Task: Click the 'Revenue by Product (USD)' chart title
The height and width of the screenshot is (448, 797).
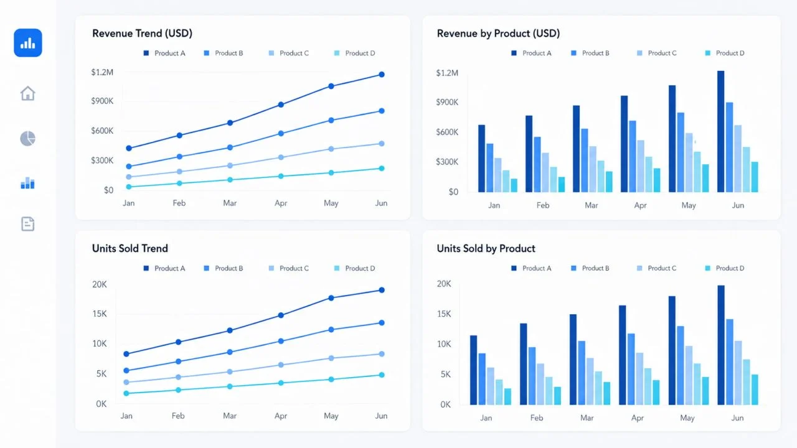Action: point(498,34)
